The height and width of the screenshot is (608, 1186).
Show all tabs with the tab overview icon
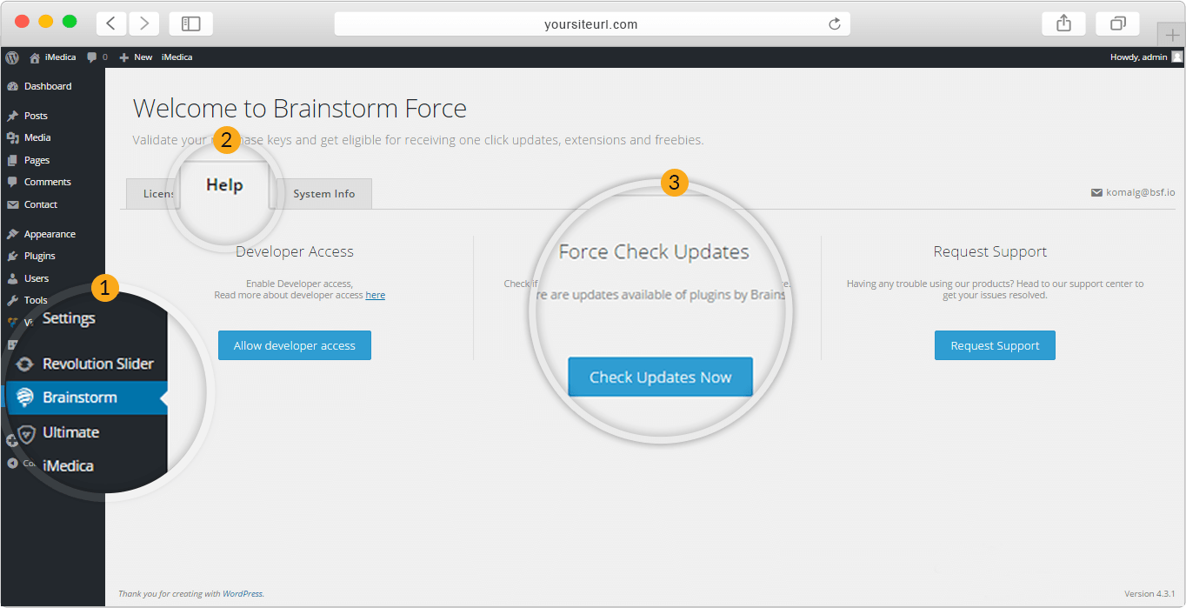1117,23
